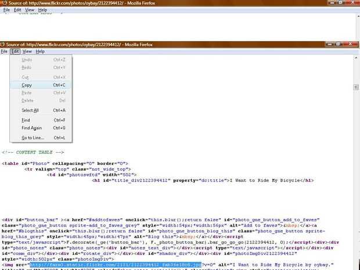Click the td id="photoswftd" source line

(92, 175)
